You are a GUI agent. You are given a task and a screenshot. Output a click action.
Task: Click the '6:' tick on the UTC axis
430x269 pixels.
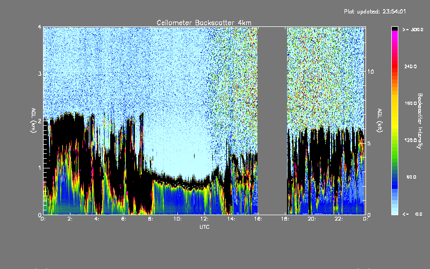pyautogui.click(x=124, y=219)
